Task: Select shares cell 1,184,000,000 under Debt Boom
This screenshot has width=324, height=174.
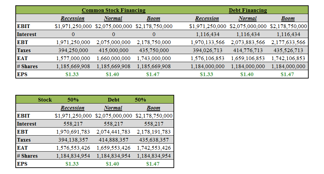Action: pyautogui.click(x=288, y=66)
